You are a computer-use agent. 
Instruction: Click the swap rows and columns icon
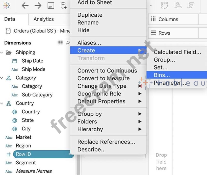(x=165, y=6)
